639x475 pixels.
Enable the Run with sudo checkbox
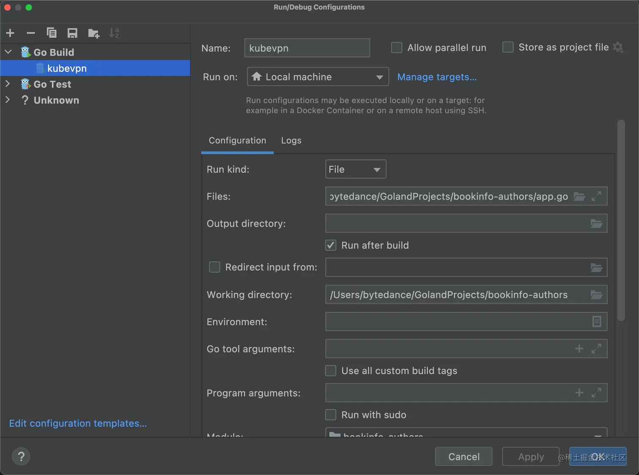click(331, 415)
